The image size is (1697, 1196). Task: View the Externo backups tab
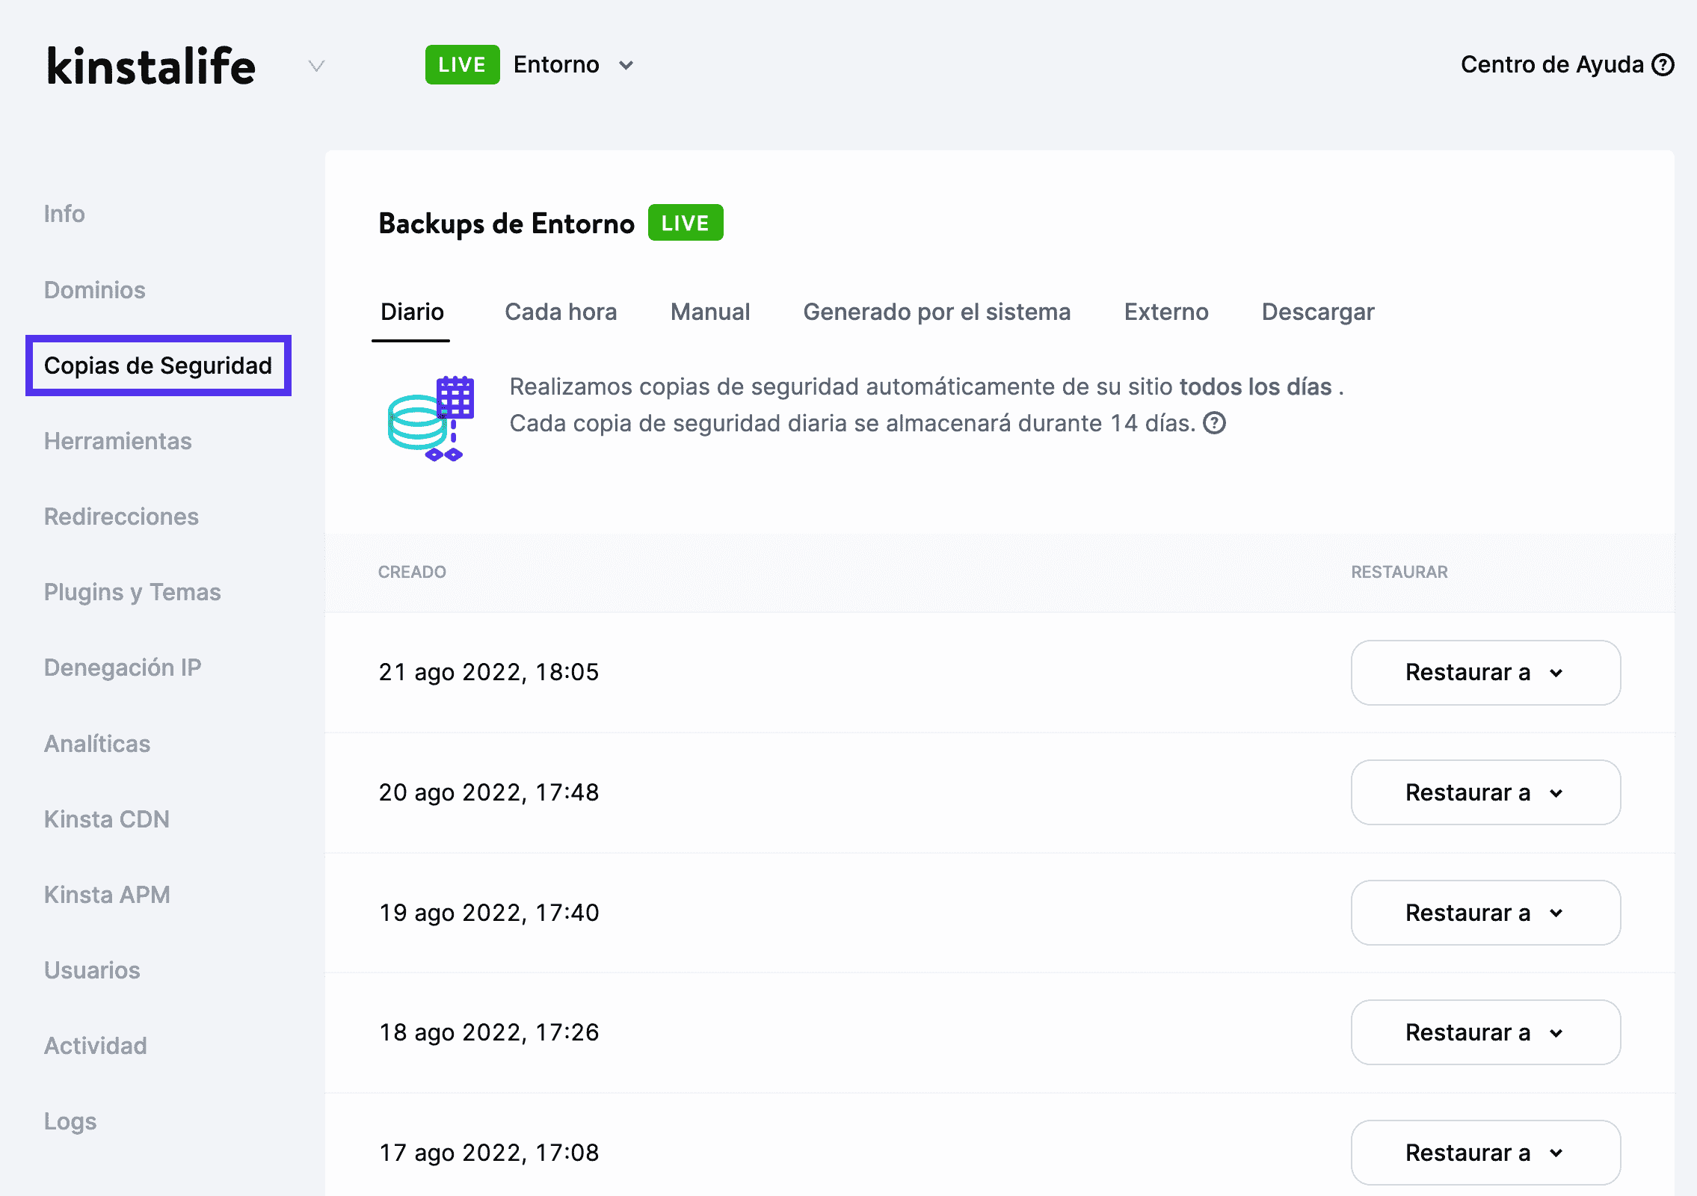pos(1165,312)
